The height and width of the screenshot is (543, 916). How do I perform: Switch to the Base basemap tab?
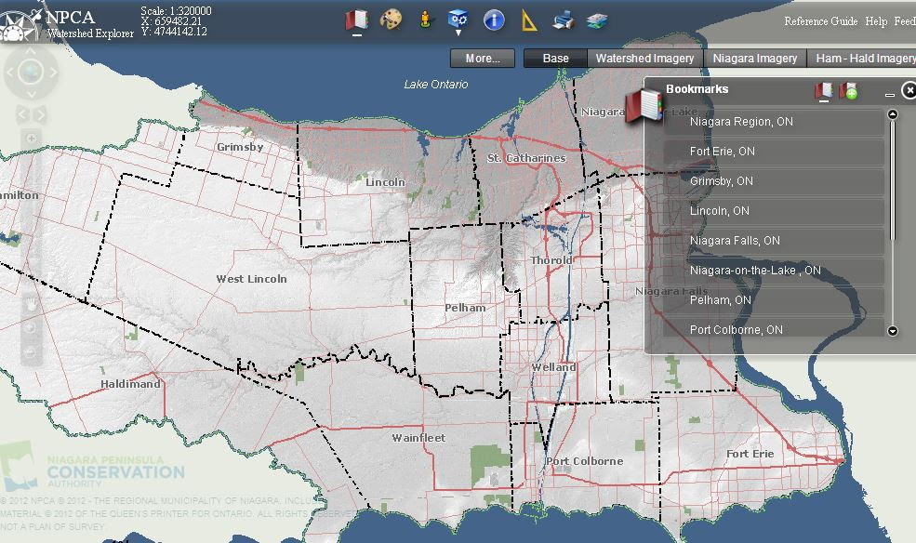tap(555, 59)
